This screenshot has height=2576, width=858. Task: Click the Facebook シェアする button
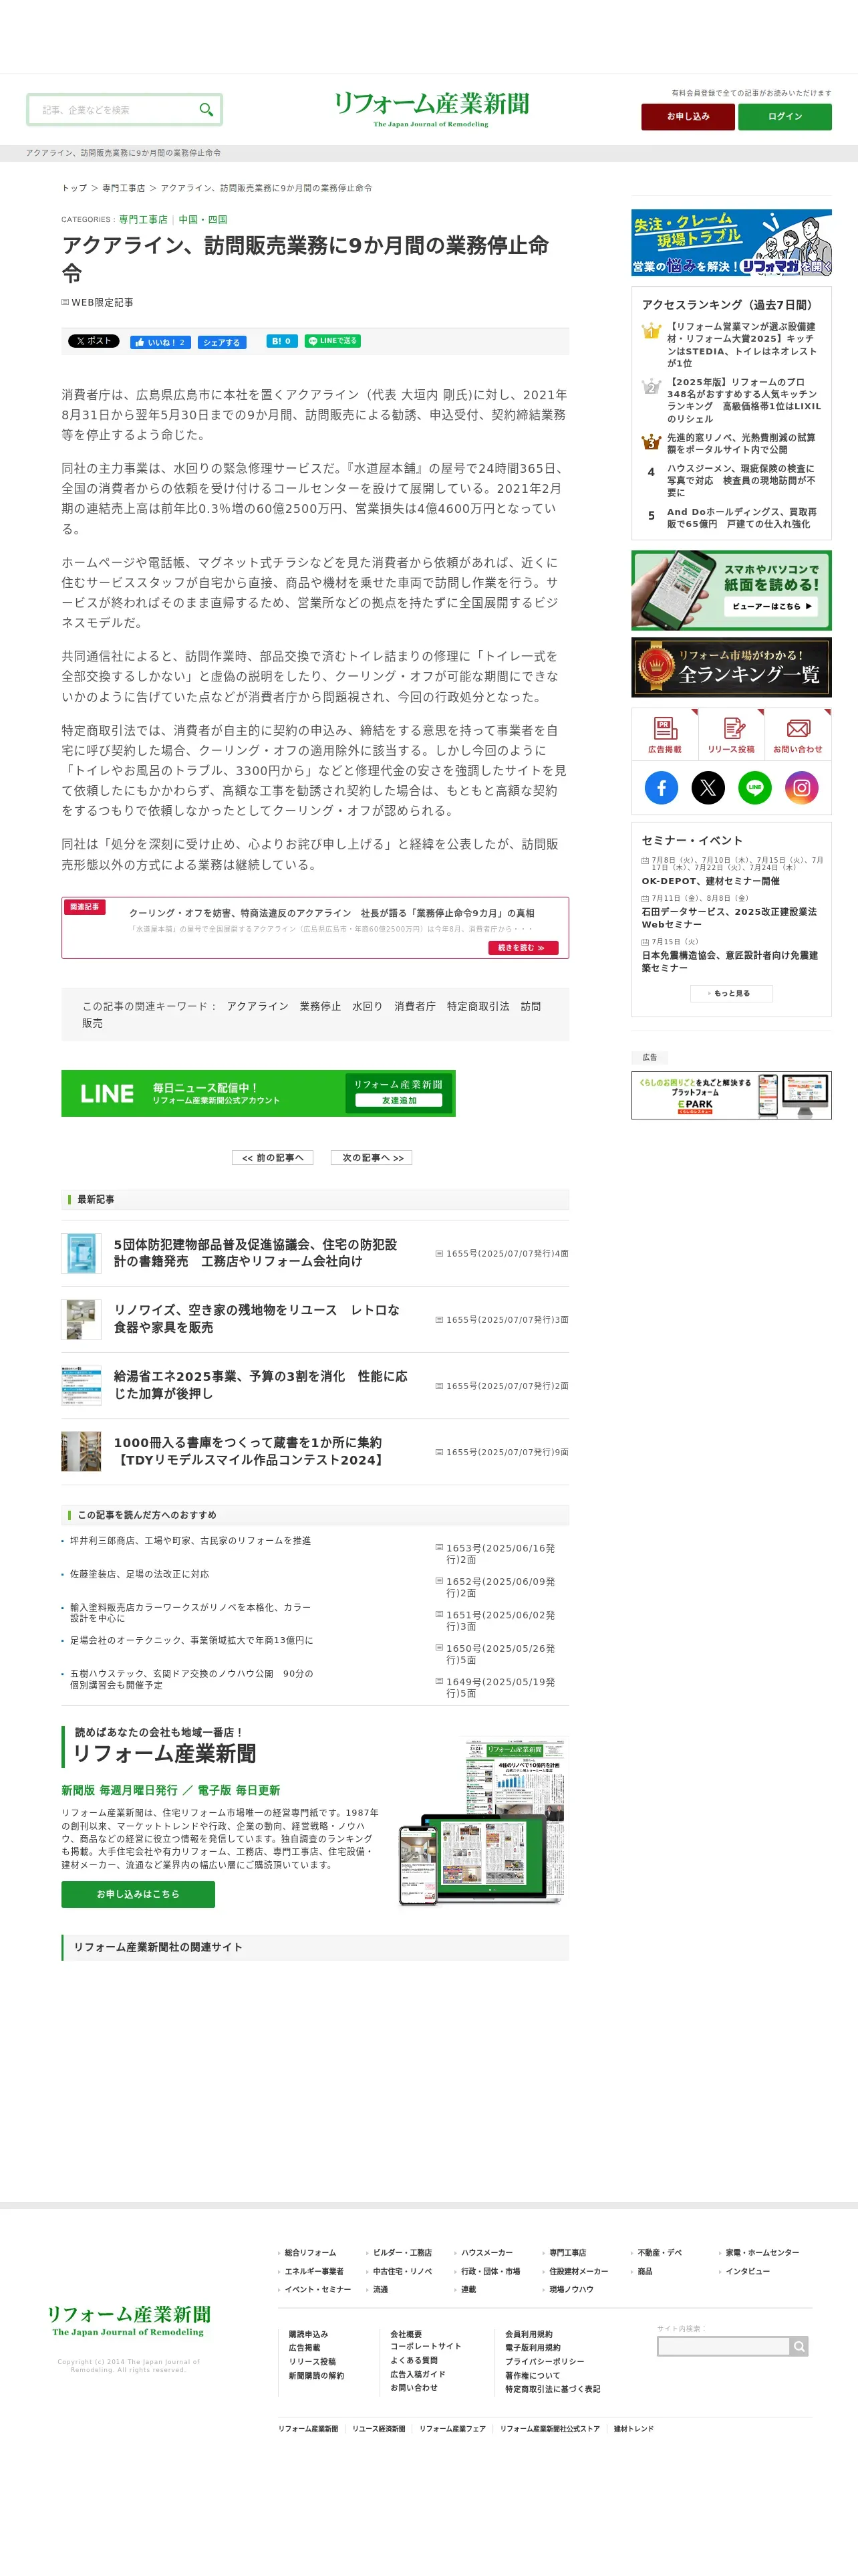point(222,342)
